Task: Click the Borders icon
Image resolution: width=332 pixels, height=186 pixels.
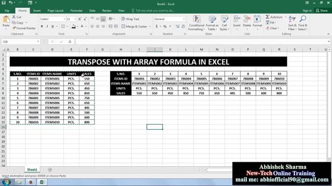Action: click(x=63, y=26)
